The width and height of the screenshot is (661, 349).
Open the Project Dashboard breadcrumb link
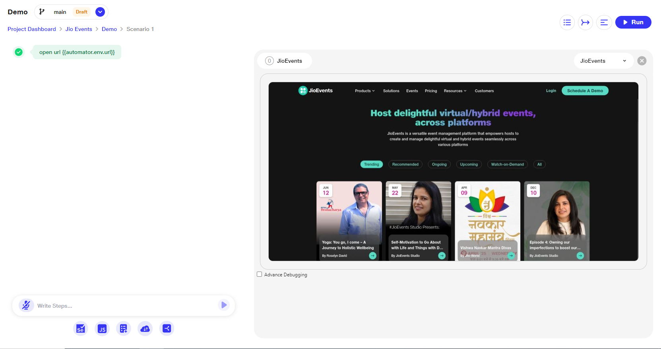click(x=32, y=29)
